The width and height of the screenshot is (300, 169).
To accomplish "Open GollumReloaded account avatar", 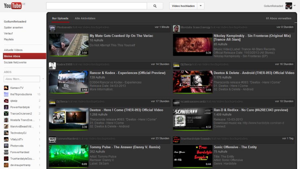I will 288,6.
